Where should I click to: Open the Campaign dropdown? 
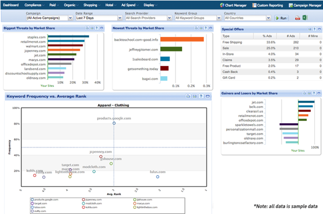49,18
